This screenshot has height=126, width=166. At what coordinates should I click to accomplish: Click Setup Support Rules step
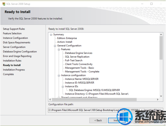click(14, 29)
